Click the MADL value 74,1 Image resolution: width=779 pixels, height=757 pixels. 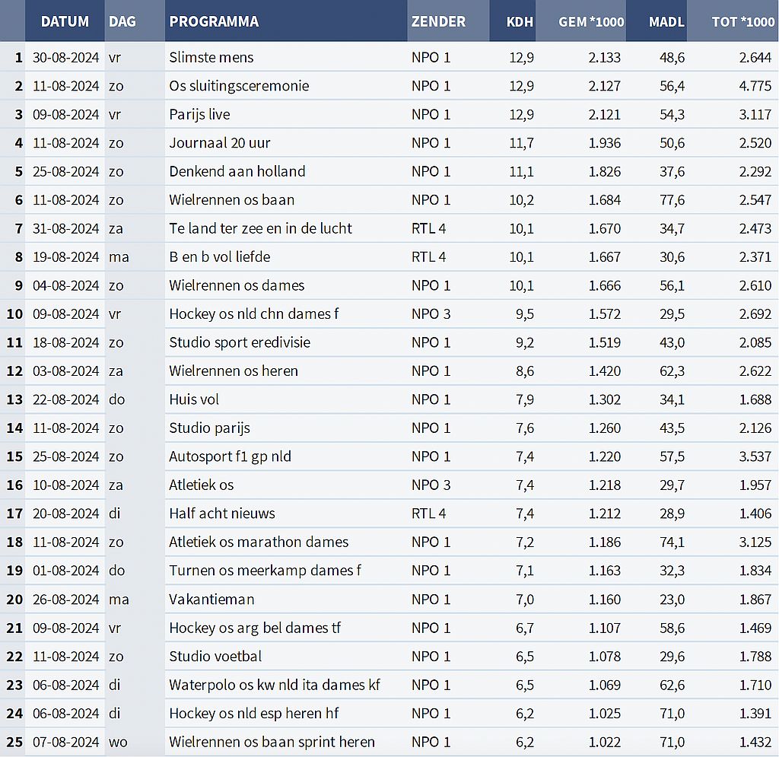tap(672, 542)
